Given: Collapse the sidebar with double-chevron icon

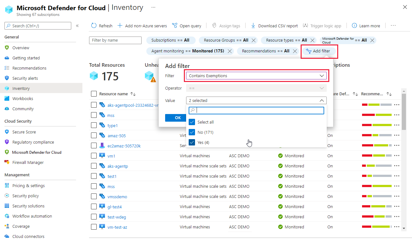Looking at the screenshot, I should tap(77, 26).
